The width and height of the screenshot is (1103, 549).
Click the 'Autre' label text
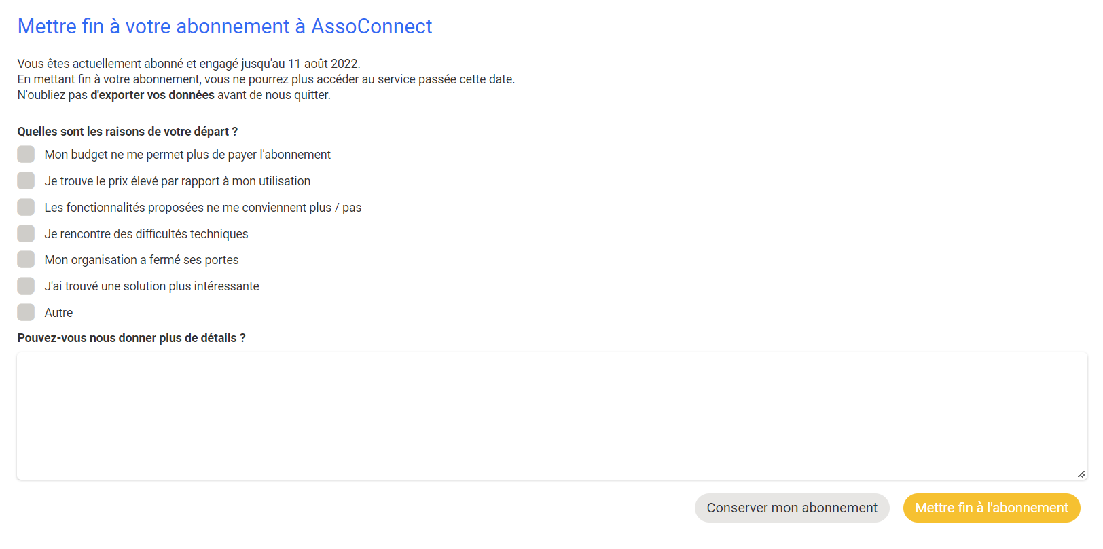click(x=58, y=313)
